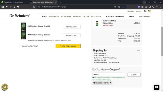Click the SuperFood Plus product name
The image size is (163, 92).
click(x=109, y=21)
